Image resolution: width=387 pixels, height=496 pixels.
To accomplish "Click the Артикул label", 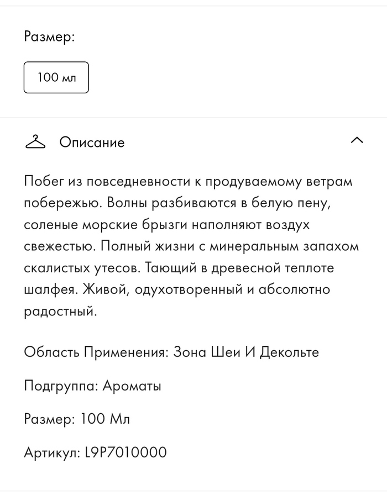I will pos(52,453).
